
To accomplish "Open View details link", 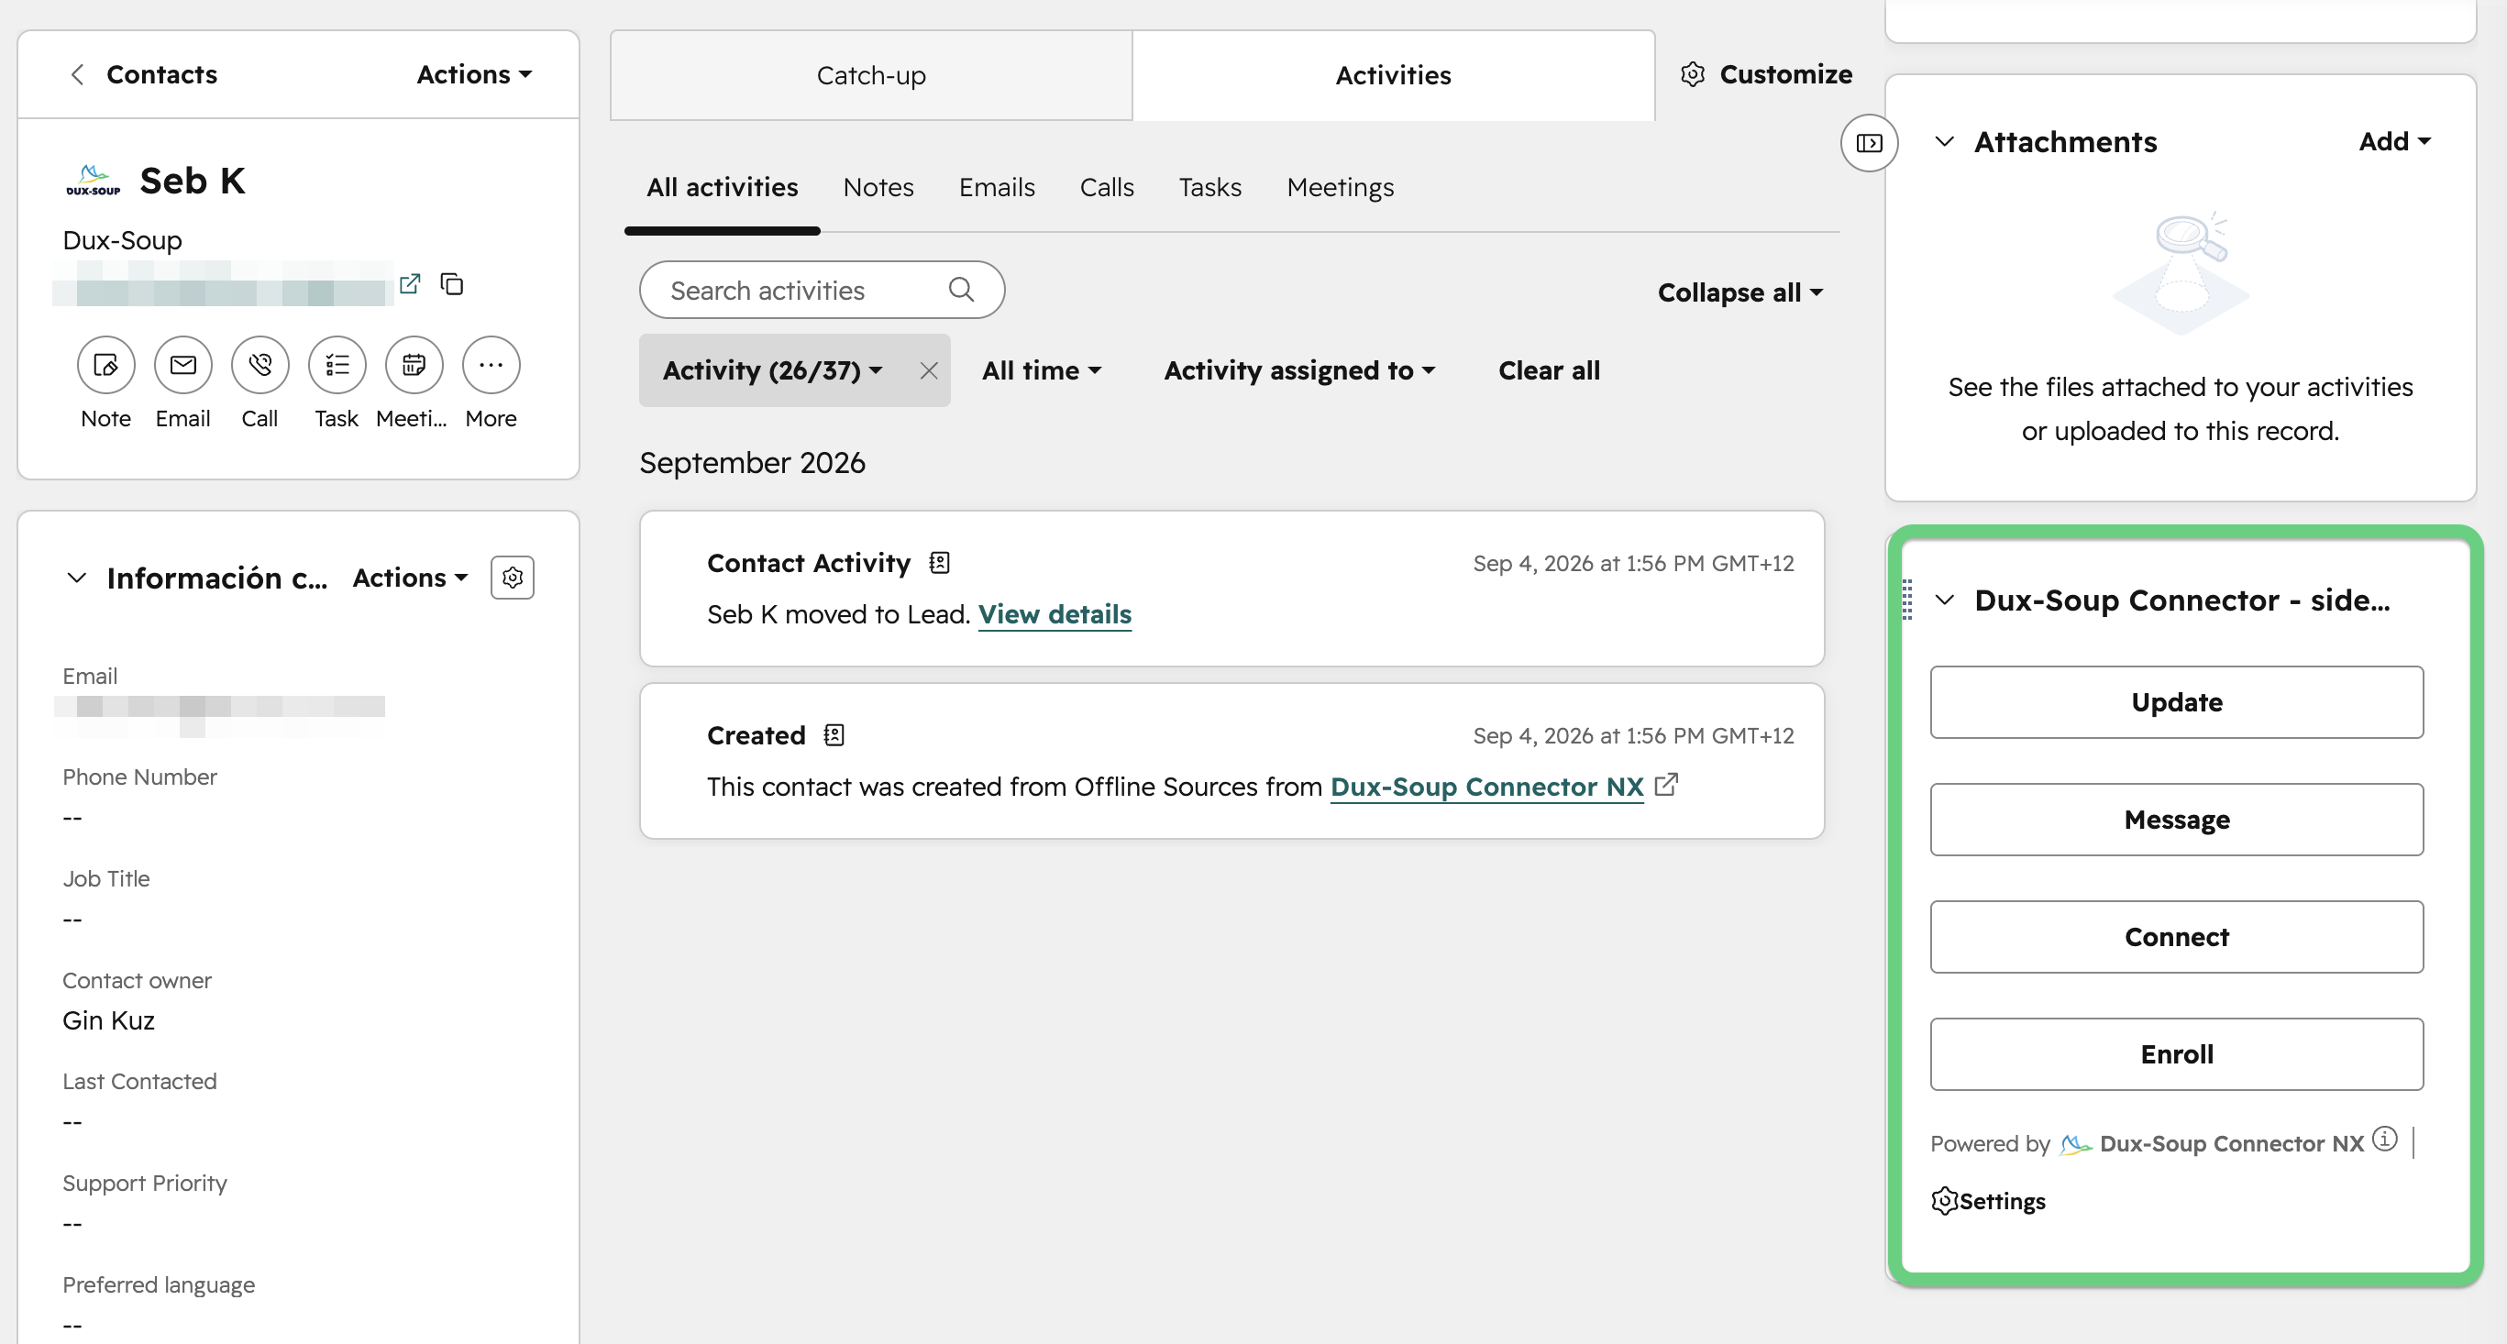I will click(x=1054, y=614).
